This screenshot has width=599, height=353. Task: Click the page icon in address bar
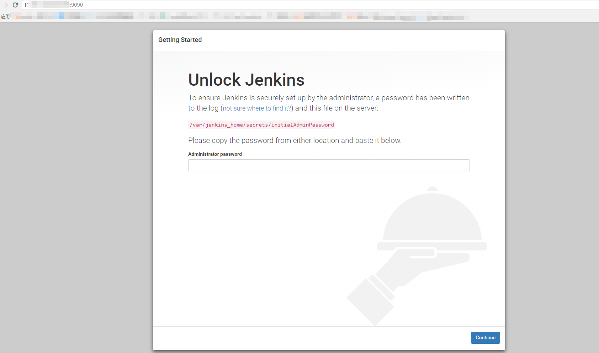tap(27, 5)
